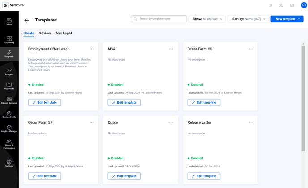Open more options for MSA template
The height and width of the screenshot is (188, 308).
click(x=171, y=49)
